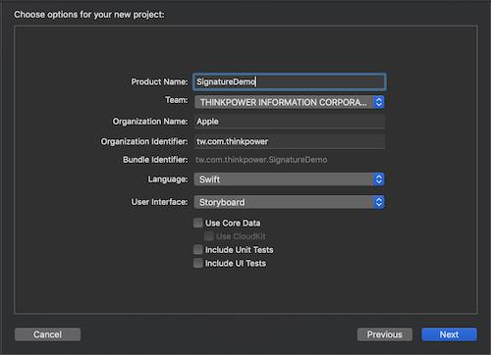Enable the Use Core Data checkbox
491x355 pixels.
[x=198, y=223]
